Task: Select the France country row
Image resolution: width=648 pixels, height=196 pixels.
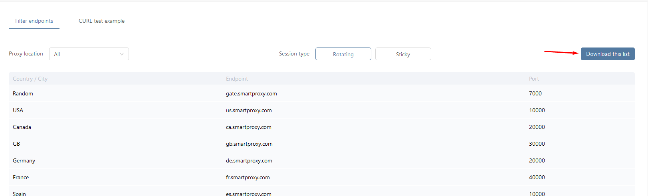Action: 322,177
